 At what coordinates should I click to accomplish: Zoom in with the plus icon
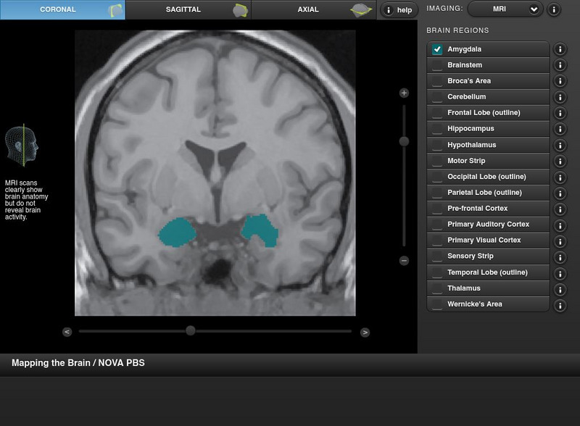tap(404, 93)
